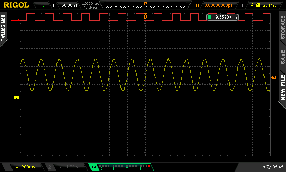Click the yellow channel 1 ground marker
The width and height of the screenshot is (286, 172).
(16, 97)
